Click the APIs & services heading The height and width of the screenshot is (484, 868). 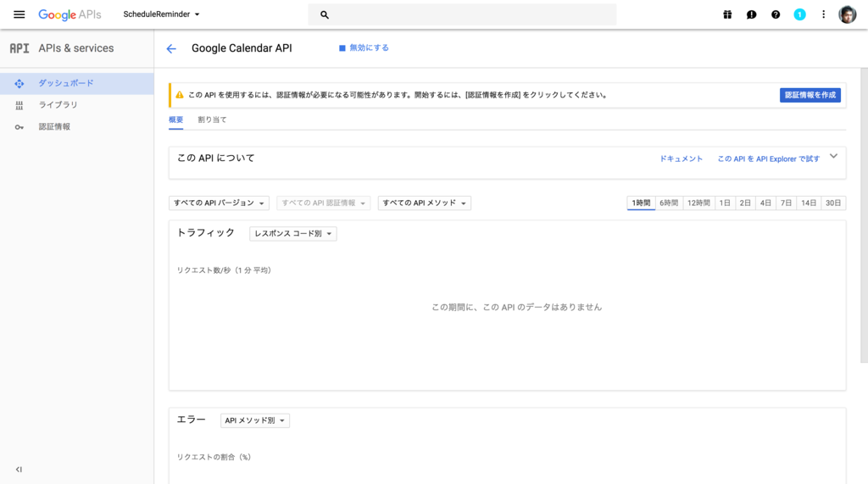[x=75, y=48]
